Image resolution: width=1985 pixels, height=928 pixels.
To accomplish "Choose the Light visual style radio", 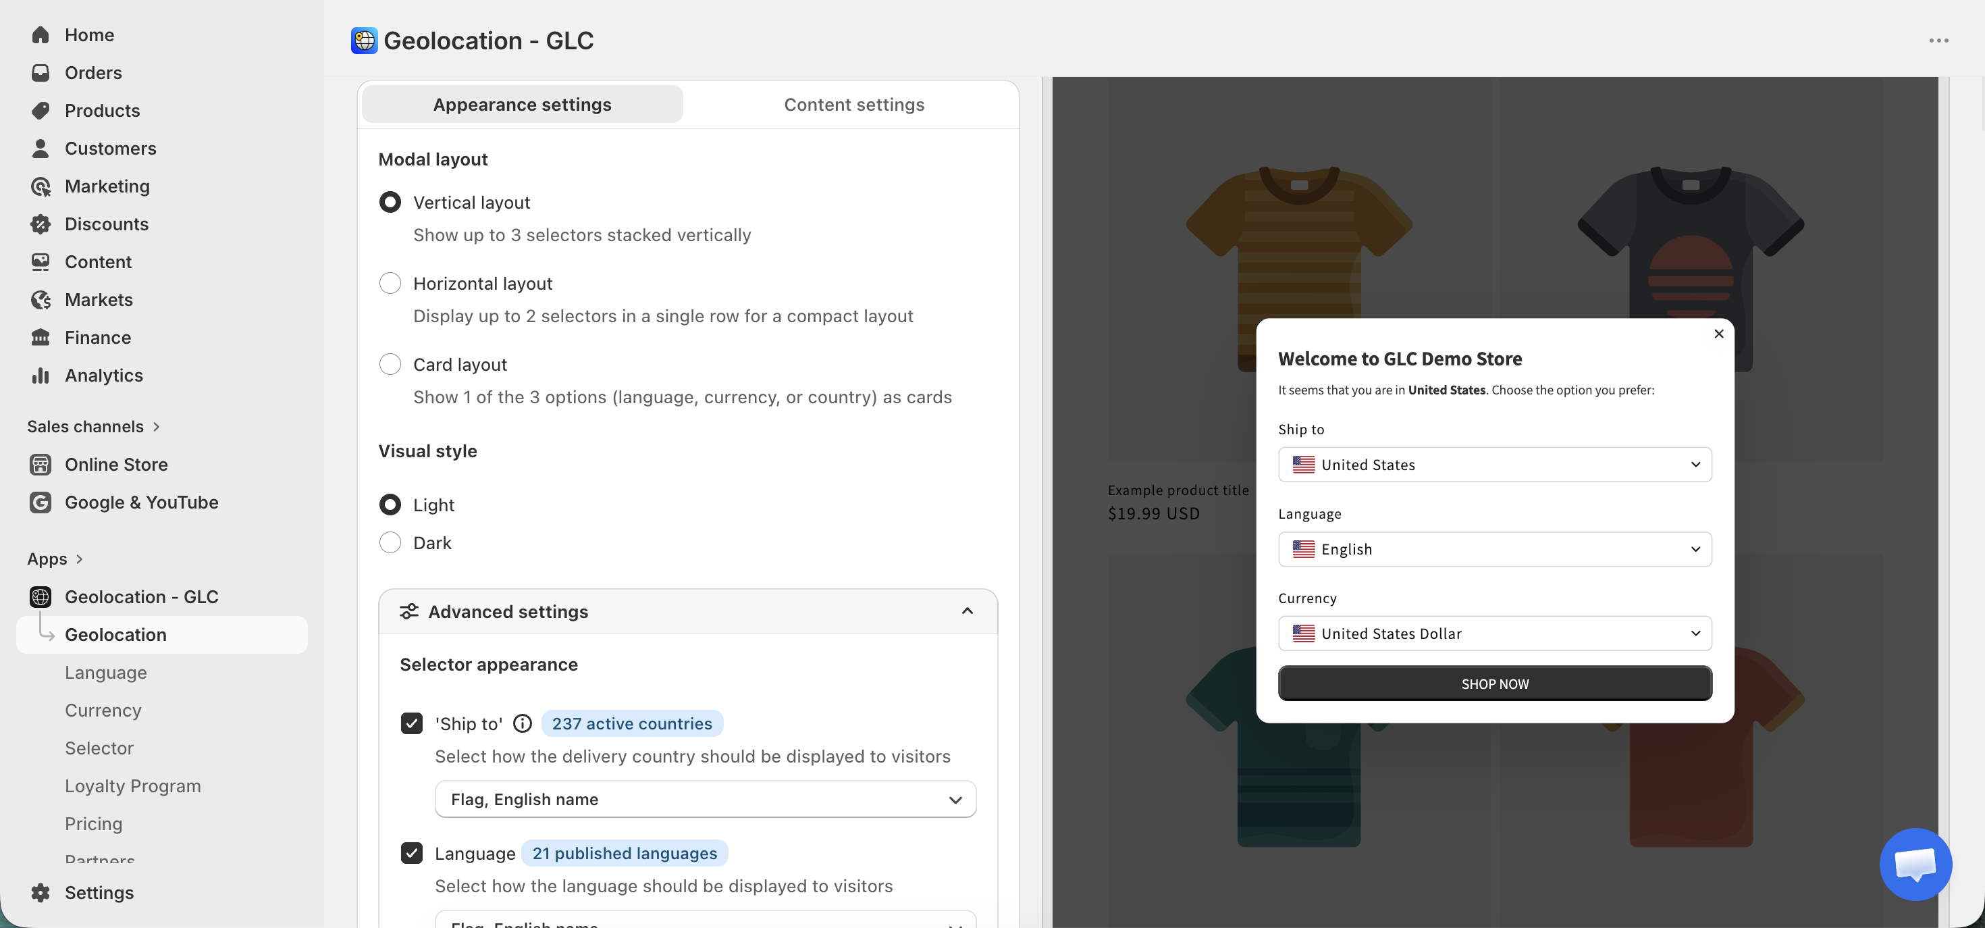I will click(x=390, y=504).
